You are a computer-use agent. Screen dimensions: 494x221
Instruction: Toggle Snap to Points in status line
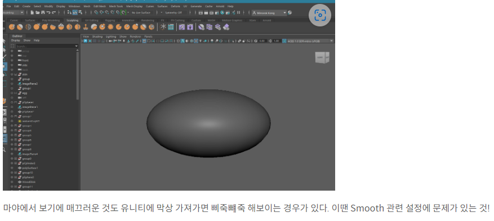click(x=107, y=12)
